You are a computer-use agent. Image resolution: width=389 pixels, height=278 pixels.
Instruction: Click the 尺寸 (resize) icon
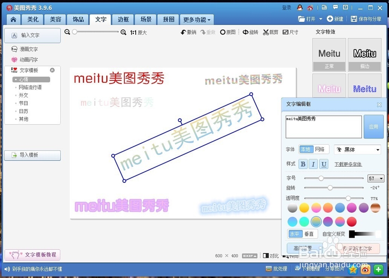click(290, 32)
